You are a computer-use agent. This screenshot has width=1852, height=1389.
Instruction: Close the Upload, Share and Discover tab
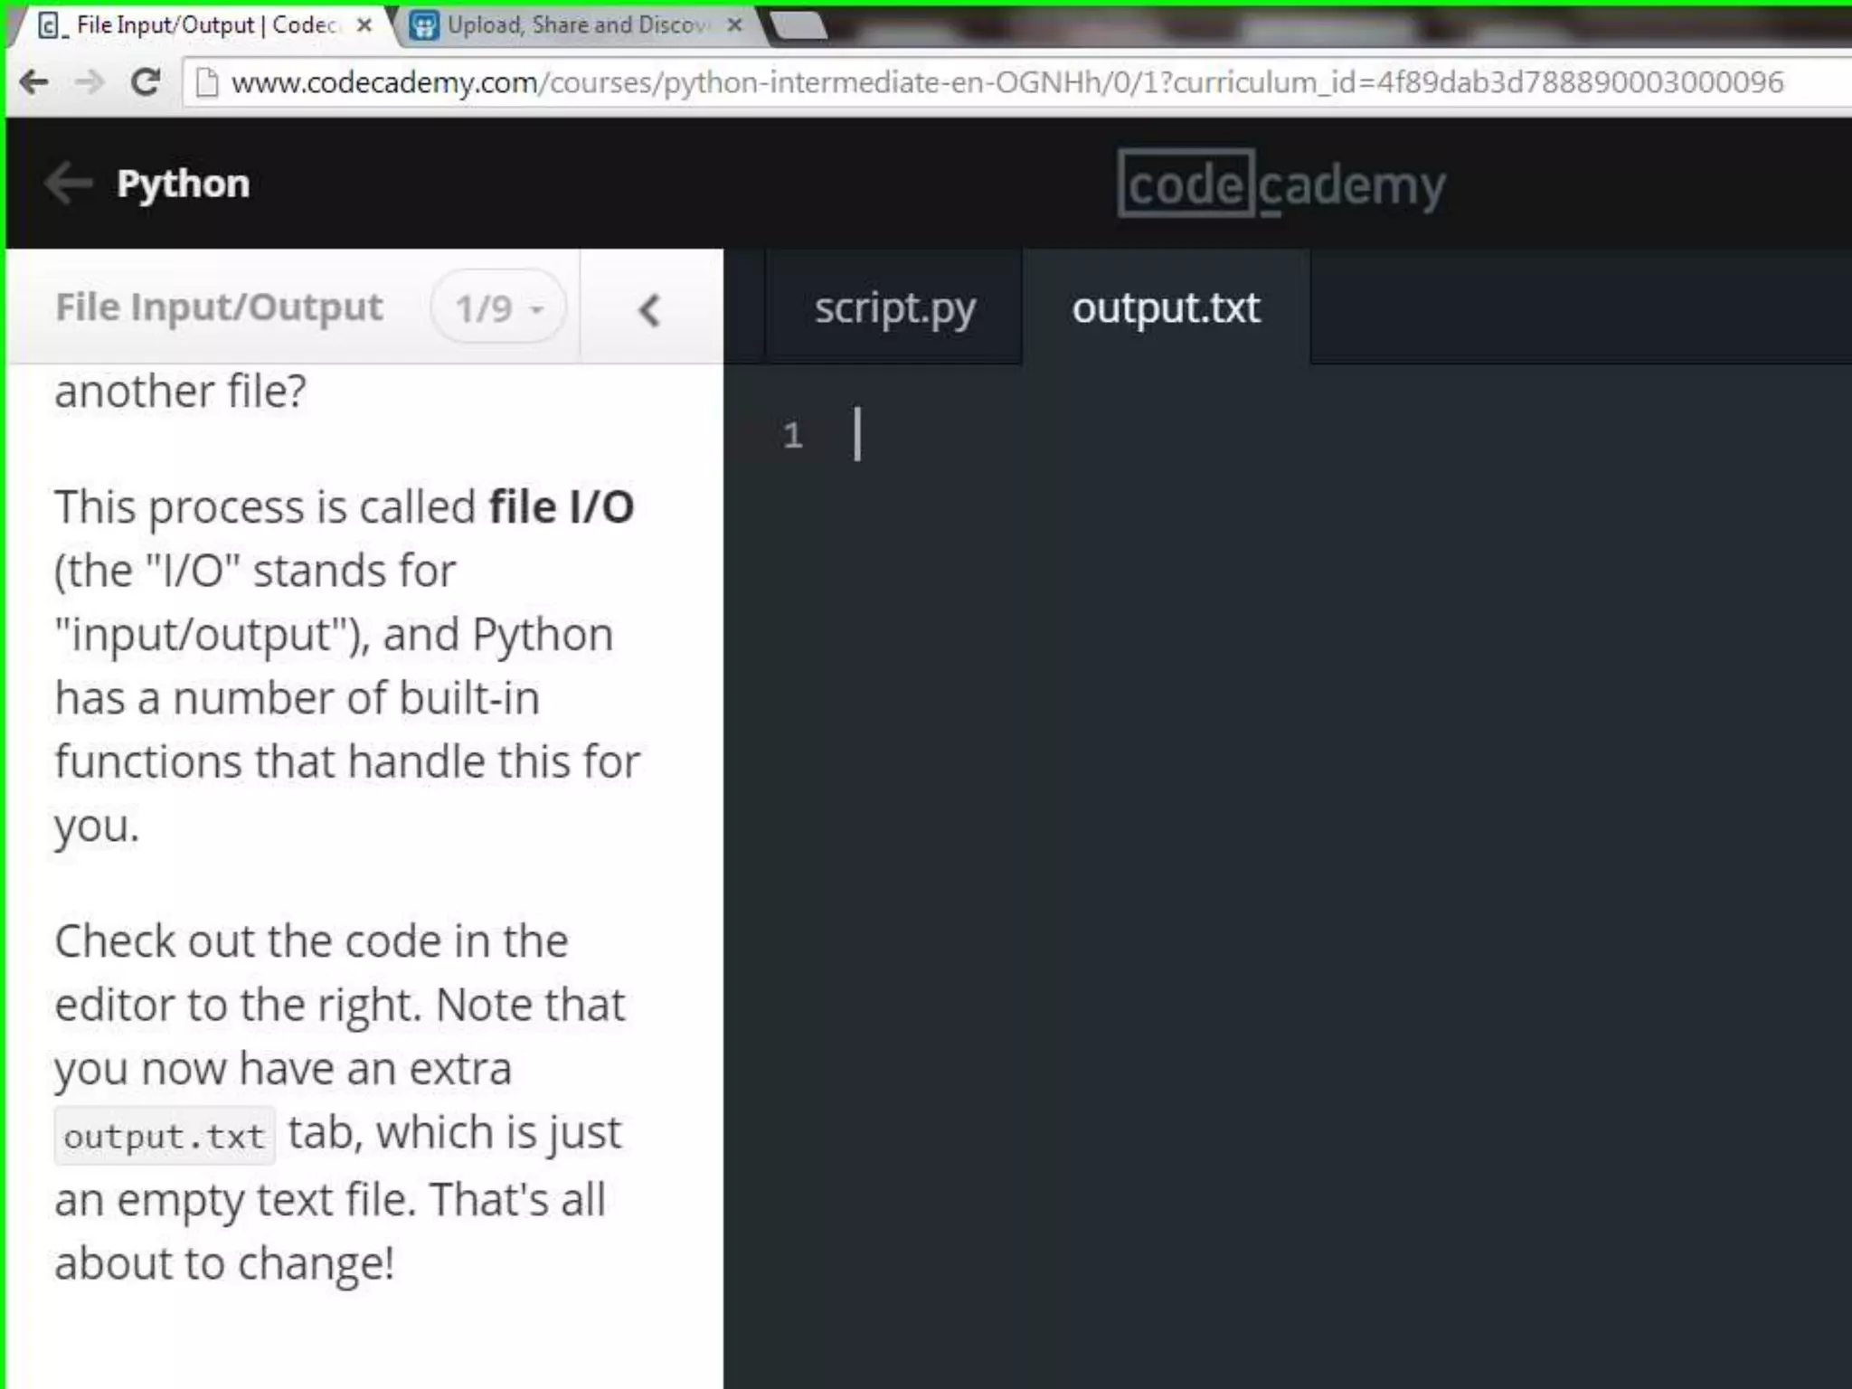(x=735, y=25)
